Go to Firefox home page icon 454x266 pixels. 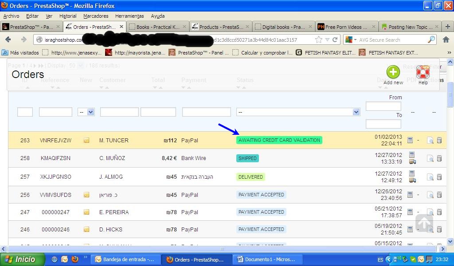446,39
